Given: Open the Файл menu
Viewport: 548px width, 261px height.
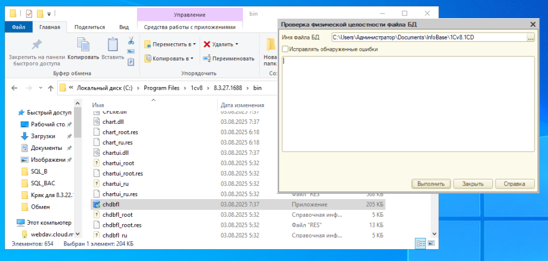Looking at the screenshot, I should (x=19, y=27).
